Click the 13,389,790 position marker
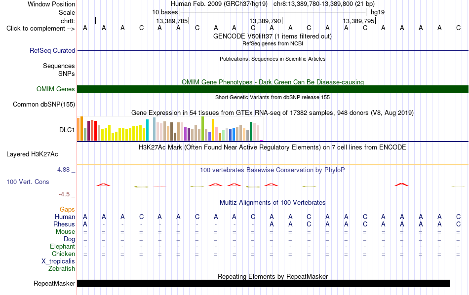Image resolution: width=469 pixels, height=295 pixels. tap(265, 21)
